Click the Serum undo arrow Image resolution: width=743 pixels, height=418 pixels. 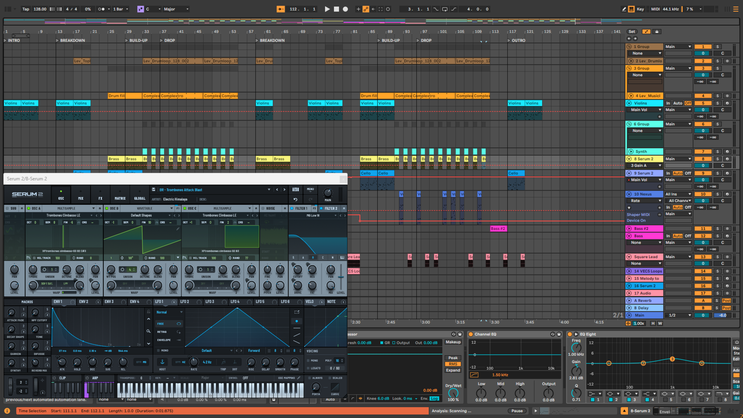[295, 200]
